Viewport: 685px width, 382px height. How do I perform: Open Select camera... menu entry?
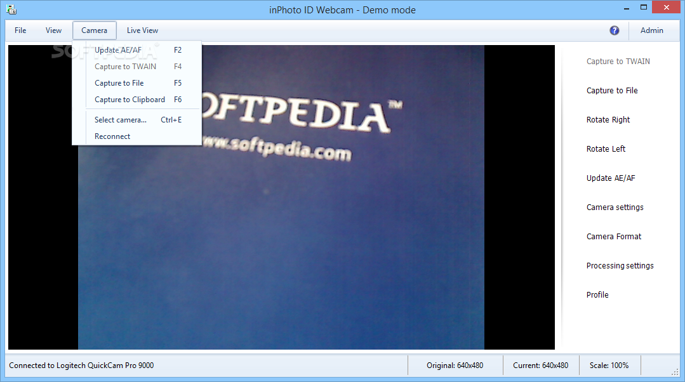coord(138,120)
